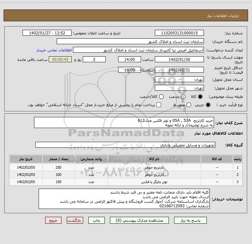The width and height of the screenshot is (252, 244).
Task: Click contact phone number 02166712093
Action: (172, 206)
